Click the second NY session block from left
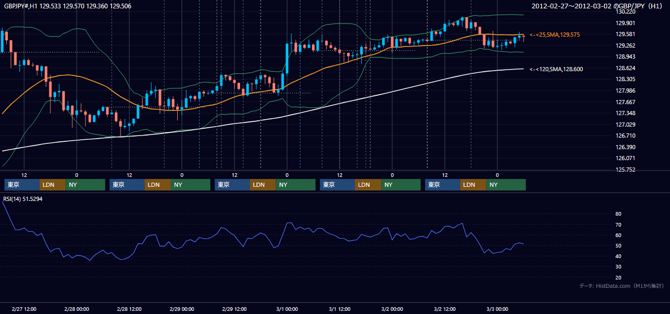This screenshot has width=670, height=314. [191, 185]
